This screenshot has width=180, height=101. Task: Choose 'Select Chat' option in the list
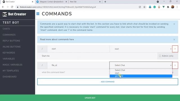(141, 70)
